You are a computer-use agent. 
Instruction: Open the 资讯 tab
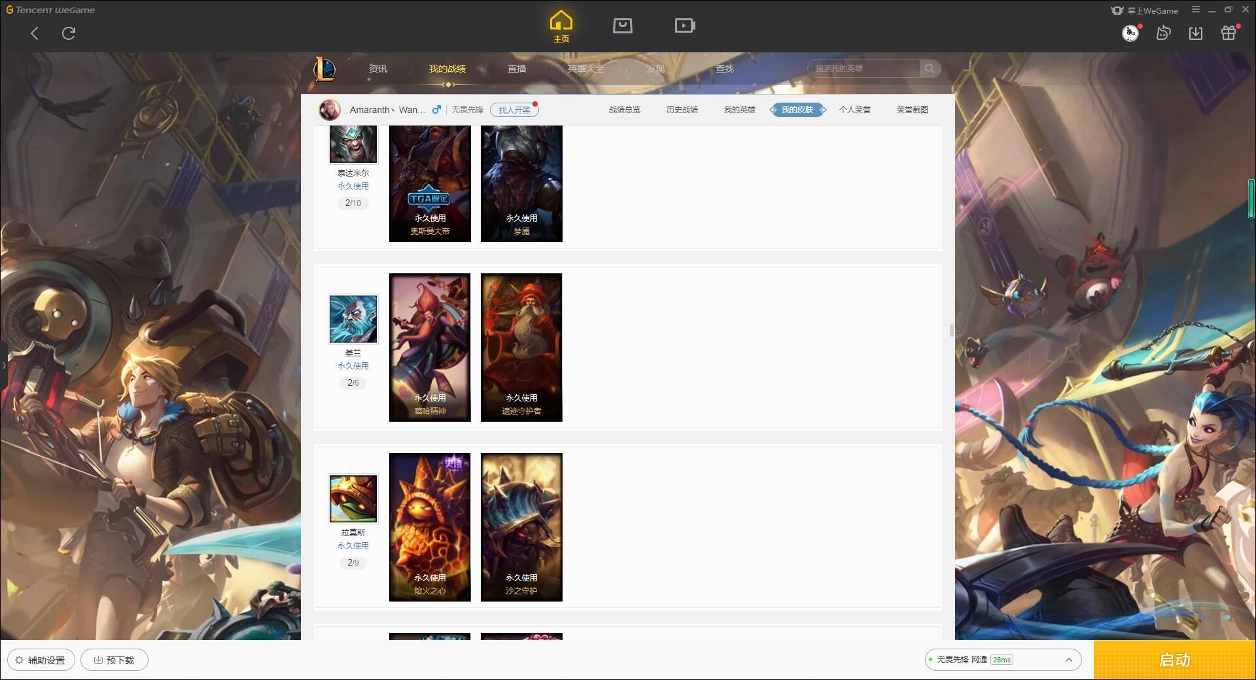pos(377,69)
